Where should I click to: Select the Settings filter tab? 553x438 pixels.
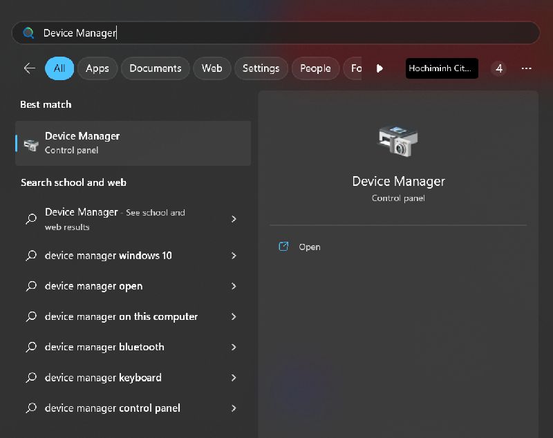tap(261, 68)
